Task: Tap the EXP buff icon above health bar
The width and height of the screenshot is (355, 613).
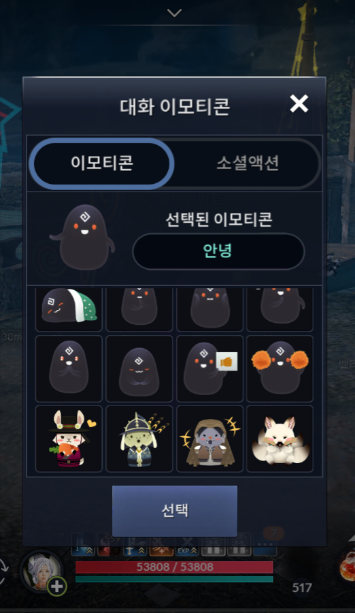Action: point(186,546)
